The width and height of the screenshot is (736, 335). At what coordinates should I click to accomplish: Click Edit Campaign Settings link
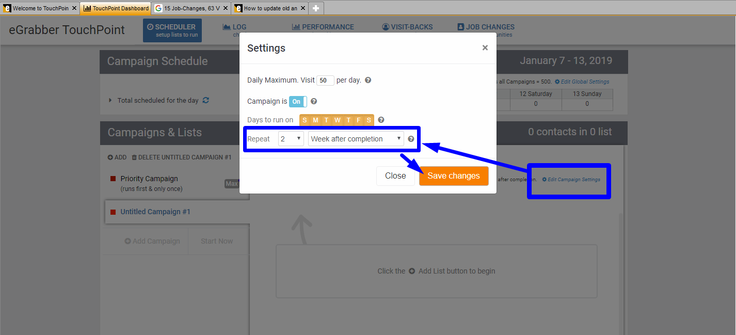pos(571,180)
